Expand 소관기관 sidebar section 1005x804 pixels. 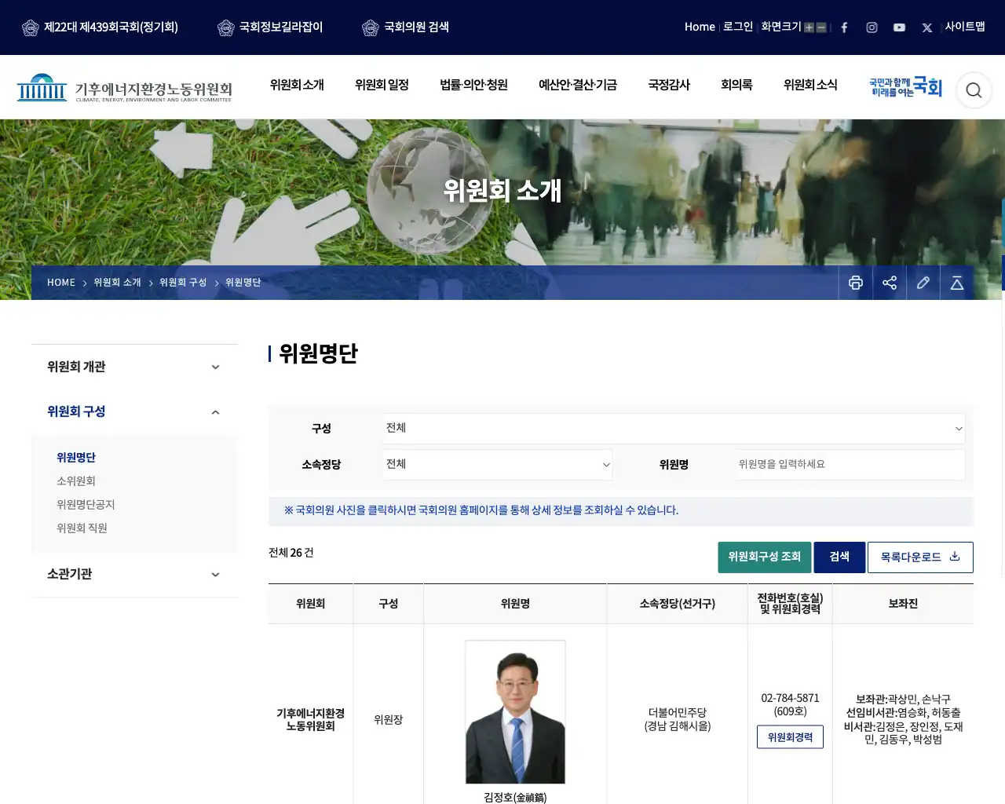(134, 574)
